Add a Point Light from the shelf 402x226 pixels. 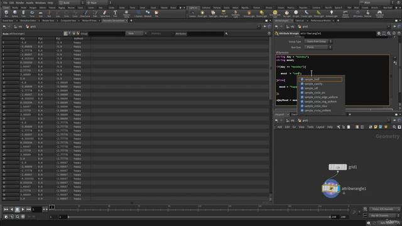point(202,14)
